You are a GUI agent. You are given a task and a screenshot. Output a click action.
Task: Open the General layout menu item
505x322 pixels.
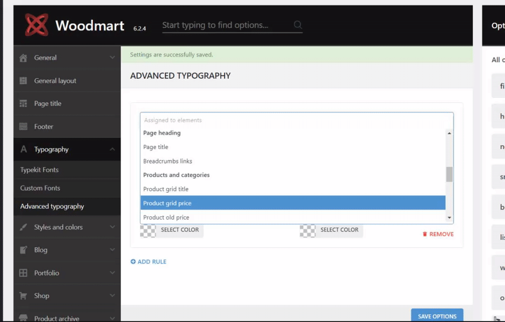[67, 81]
